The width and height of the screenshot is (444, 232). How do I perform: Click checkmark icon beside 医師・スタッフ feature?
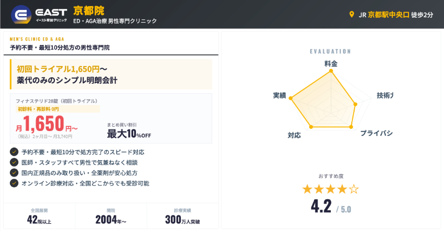click(x=14, y=162)
